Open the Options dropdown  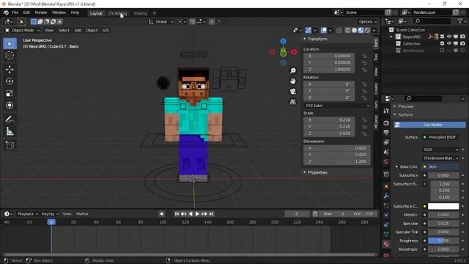click(368, 21)
